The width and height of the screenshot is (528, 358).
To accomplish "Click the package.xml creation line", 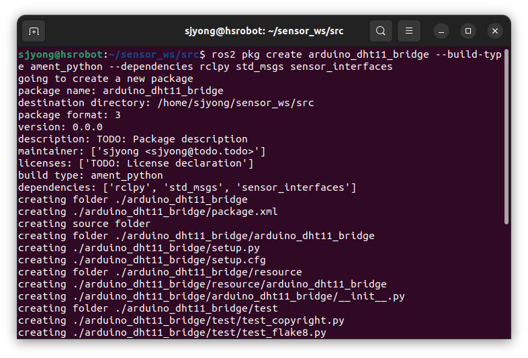I will point(148,212).
